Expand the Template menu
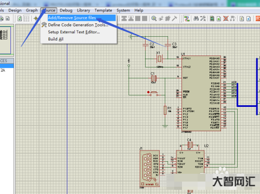Viewport: 260px width, 194px height. pyautogui.click(x=103, y=10)
